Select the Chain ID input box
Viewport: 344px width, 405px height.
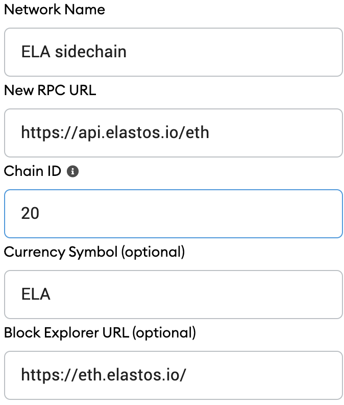[173, 214]
